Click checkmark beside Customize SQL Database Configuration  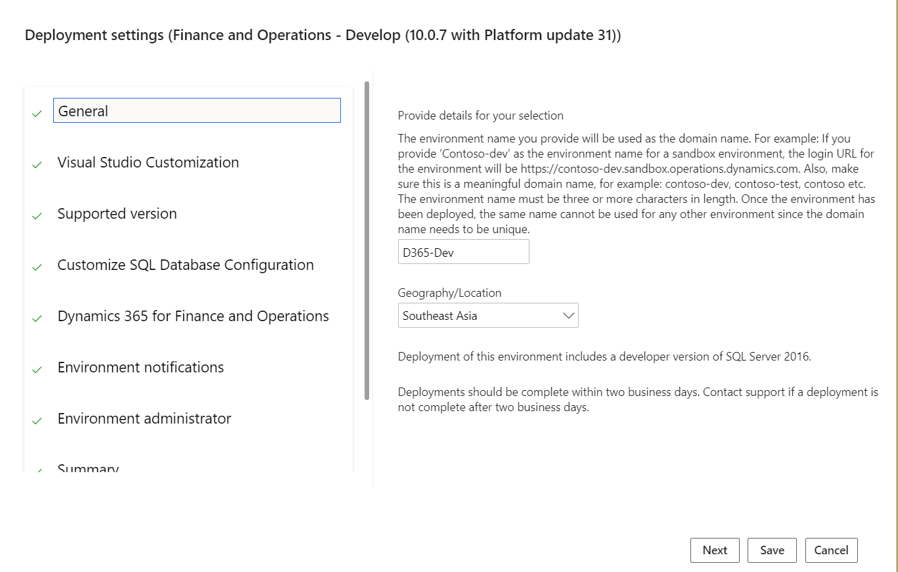37,267
